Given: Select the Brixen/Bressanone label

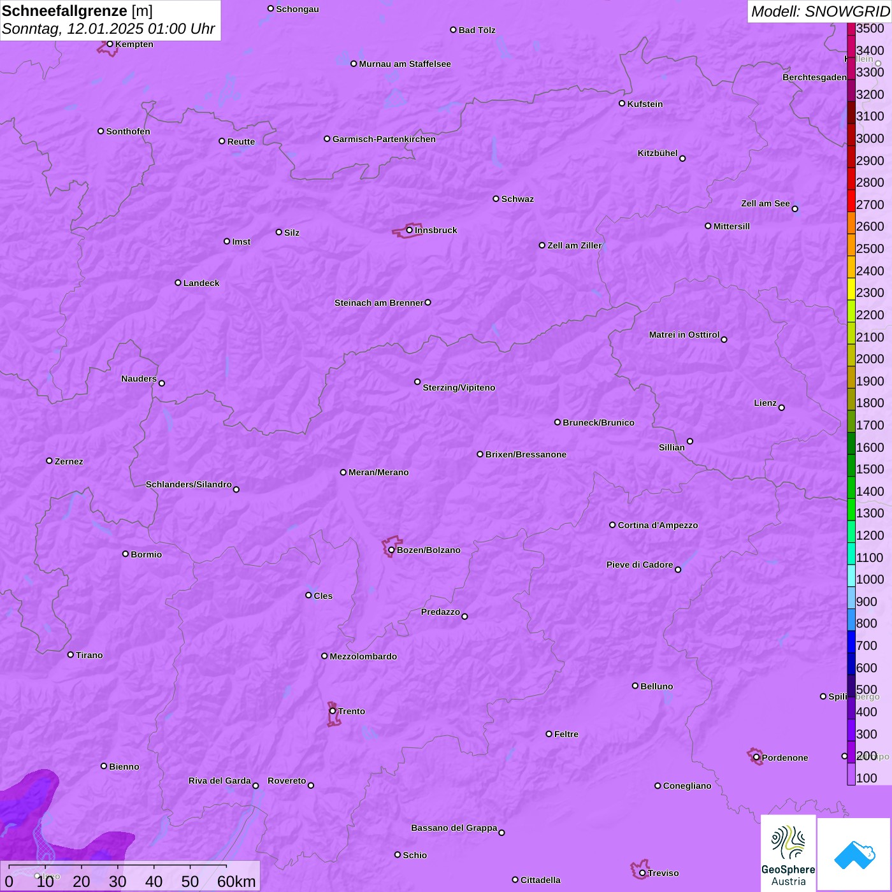Looking at the screenshot, I should pyautogui.click(x=526, y=454).
